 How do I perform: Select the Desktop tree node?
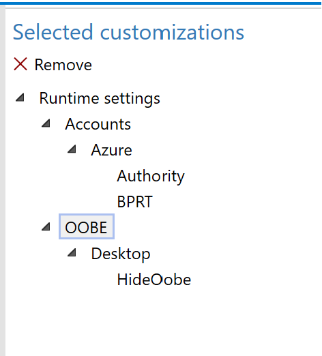121,254
